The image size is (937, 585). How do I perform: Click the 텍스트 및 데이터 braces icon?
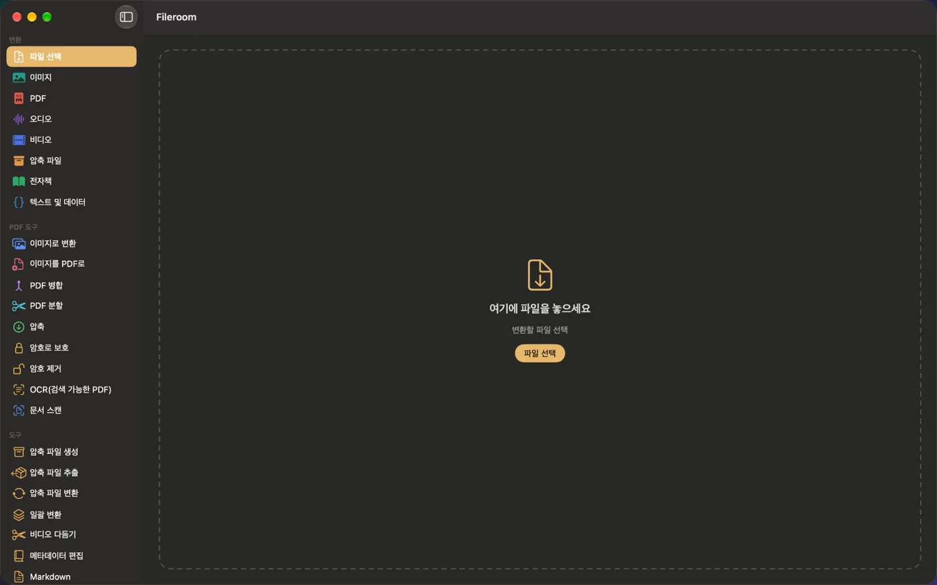click(19, 202)
